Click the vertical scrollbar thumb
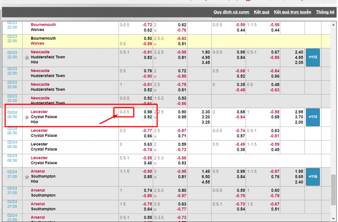Viewport: 338px width, 222px height. click(x=333, y=190)
